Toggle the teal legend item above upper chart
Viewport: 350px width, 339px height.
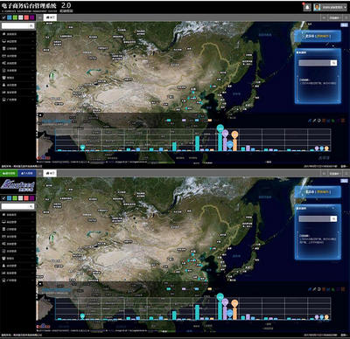[x=169, y=121]
